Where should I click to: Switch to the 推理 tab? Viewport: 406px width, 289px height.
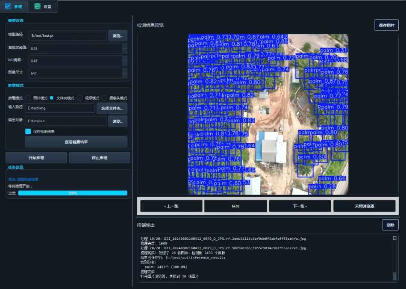point(14,6)
